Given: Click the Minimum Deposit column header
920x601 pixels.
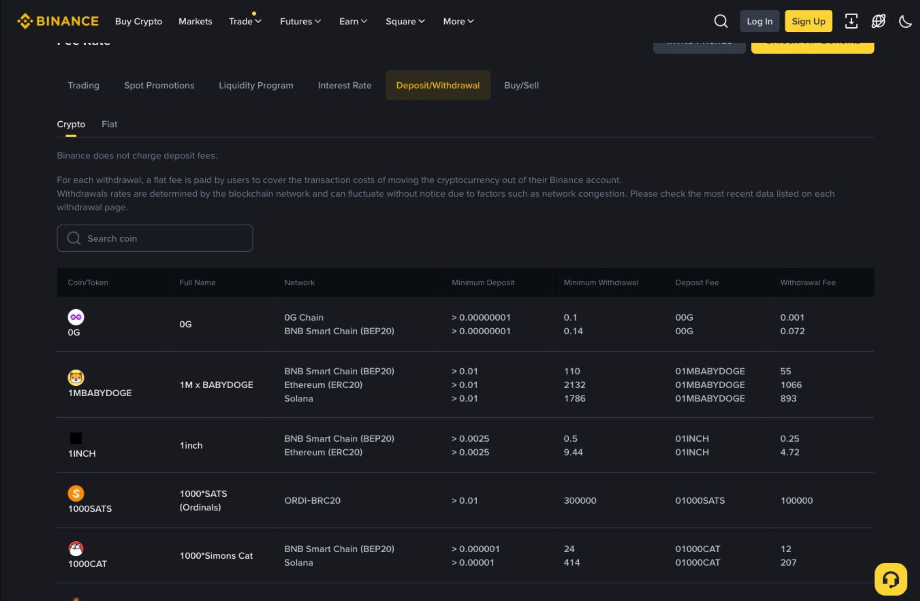Looking at the screenshot, I should [x=483, y=282].
